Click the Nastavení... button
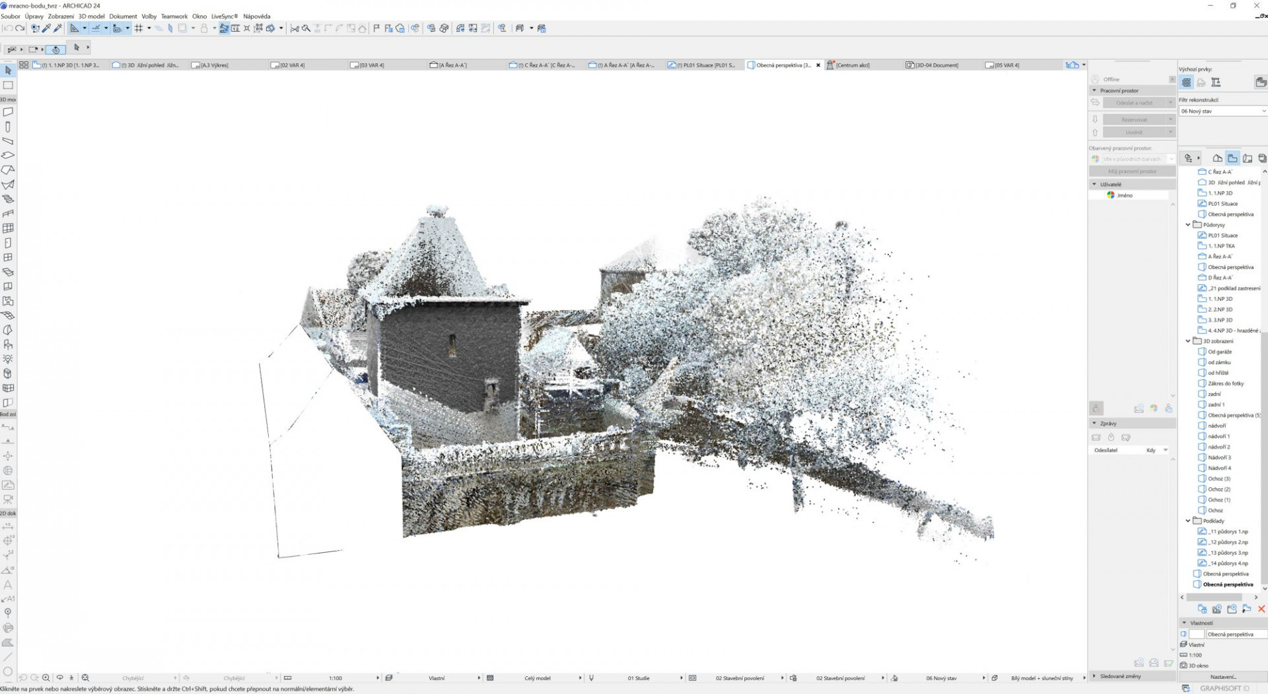 click(x=1223, y=676)
